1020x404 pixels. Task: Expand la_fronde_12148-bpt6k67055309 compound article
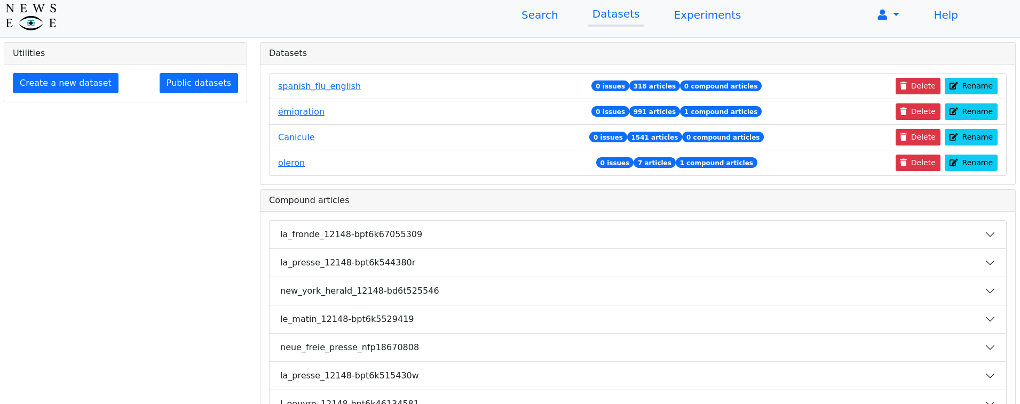click(638, 235)
